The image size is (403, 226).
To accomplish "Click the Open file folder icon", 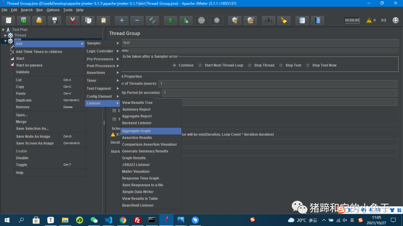I will (39, 20).
